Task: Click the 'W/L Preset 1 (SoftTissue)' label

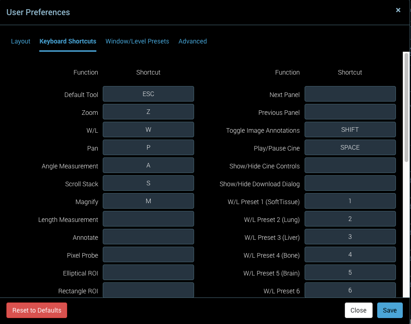Action: pos(263,202)
